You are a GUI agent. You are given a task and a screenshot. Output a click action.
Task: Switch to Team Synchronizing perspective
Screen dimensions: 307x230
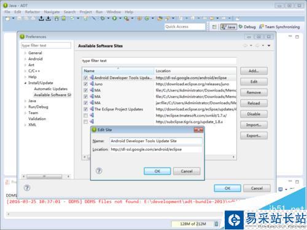[x=279, y=27]
